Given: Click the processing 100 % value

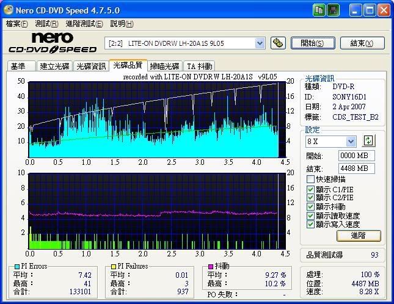Looking at the screenshot, I should pyautogui.click(x=370, y=274).
